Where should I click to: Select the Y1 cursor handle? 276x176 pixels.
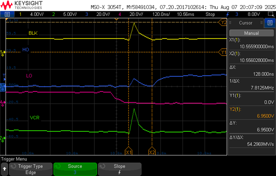point(223,52)
